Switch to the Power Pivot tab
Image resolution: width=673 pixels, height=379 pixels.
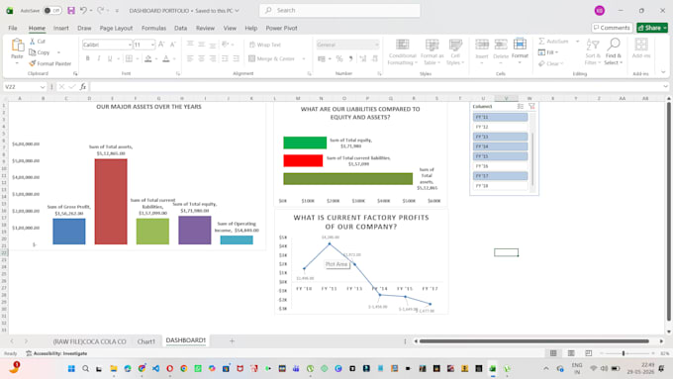[x=281, y=28]
